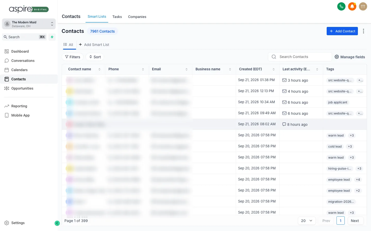Open Opportunities in the sidebar
This screenshot has height=231, width=371.
(x=29, y=88)
